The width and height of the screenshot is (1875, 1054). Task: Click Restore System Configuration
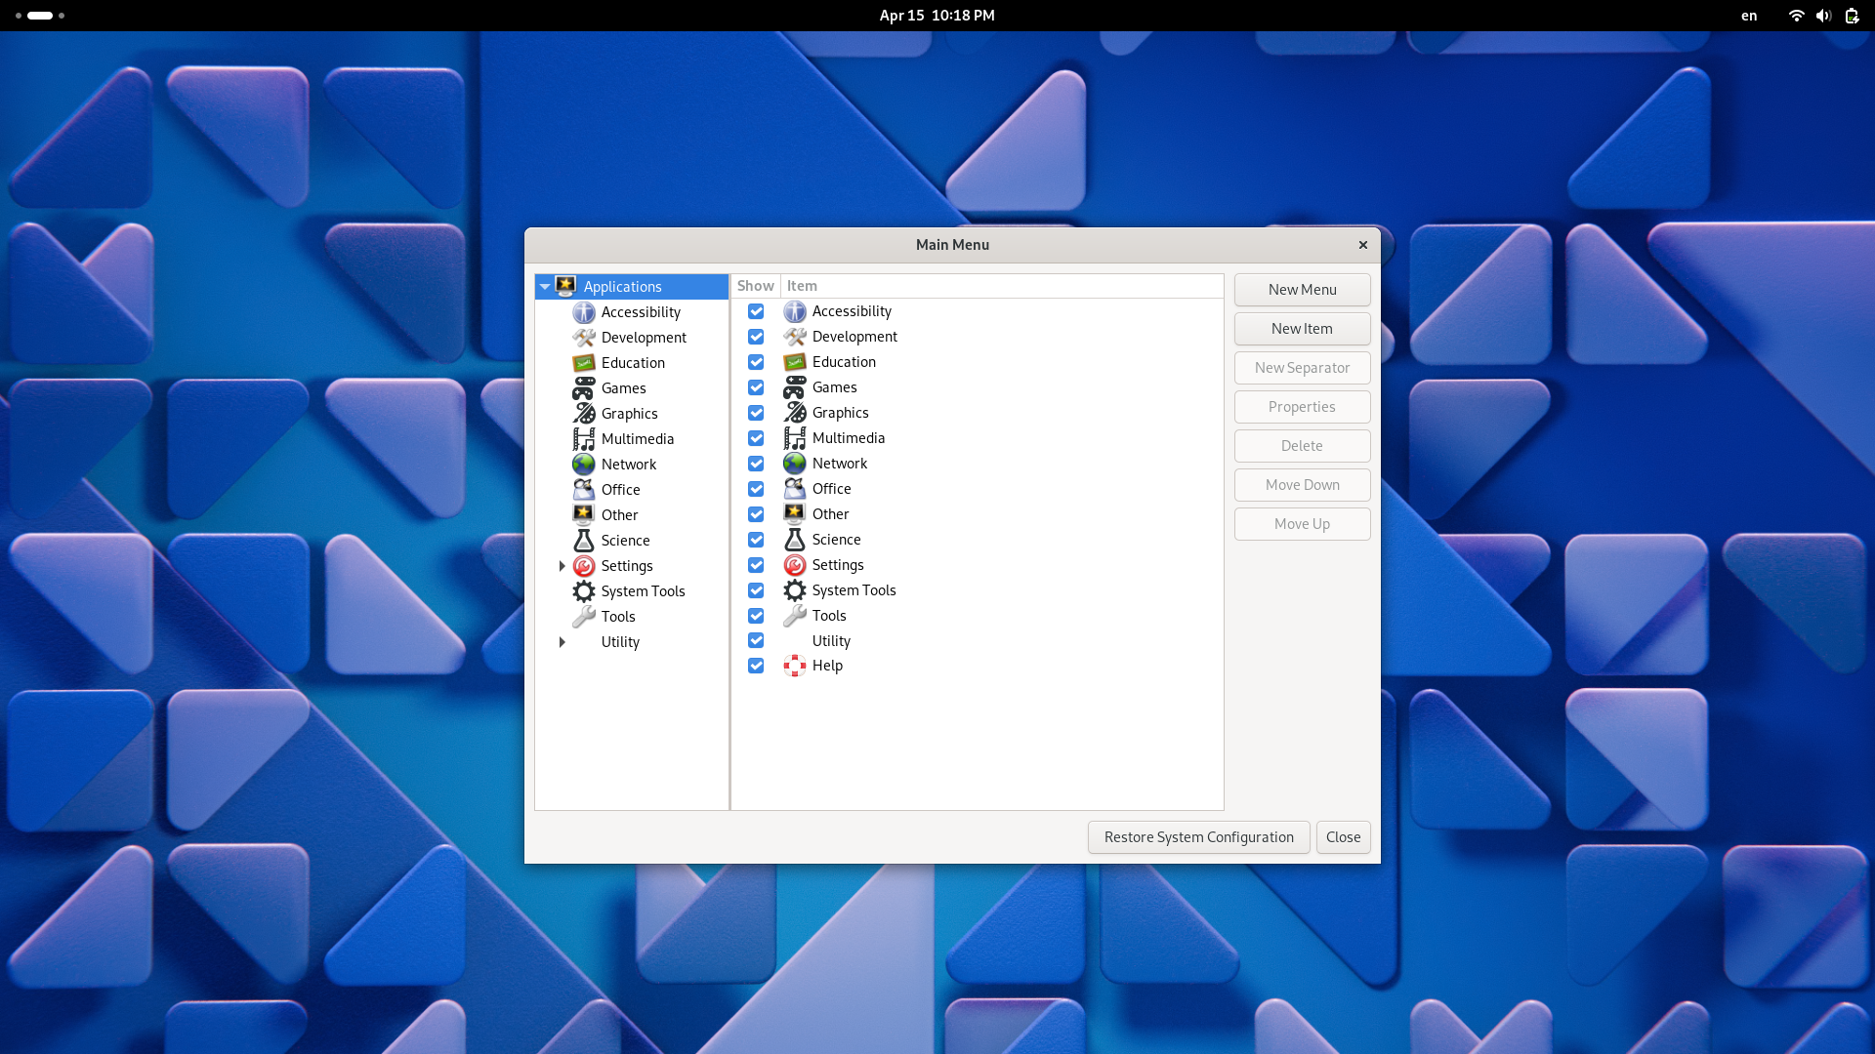click(1198, 837)
